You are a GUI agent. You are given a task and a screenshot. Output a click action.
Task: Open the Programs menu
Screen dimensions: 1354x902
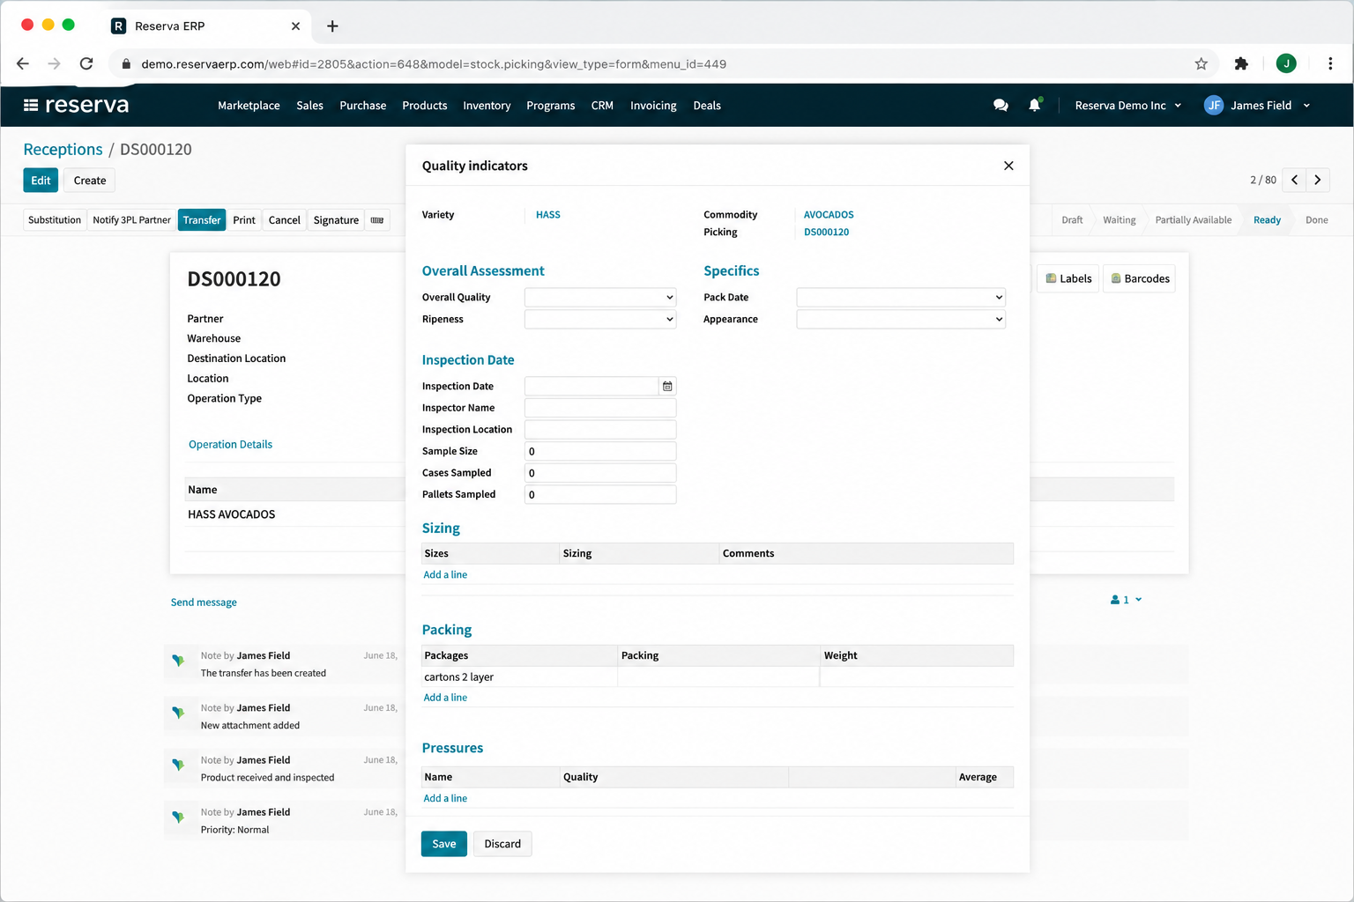click(x=551, y=105)
